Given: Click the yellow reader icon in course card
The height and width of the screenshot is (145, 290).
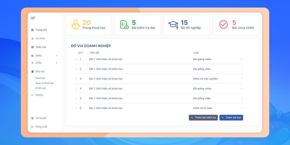Looking at the screenshot, I should 75,24.
